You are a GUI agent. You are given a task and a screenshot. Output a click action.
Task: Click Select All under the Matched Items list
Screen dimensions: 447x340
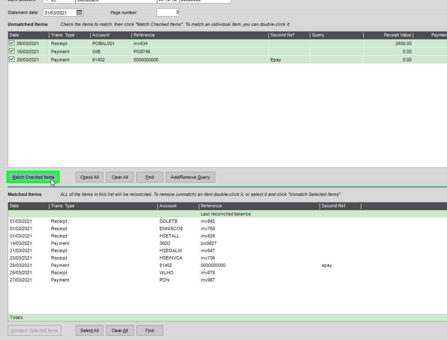click(89, 330)
